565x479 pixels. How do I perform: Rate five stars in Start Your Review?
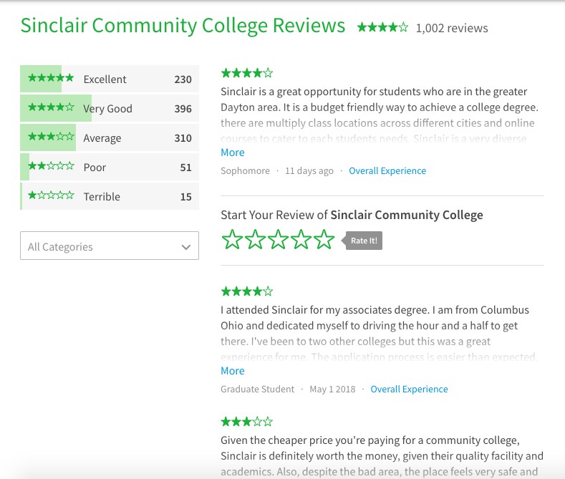(x=324, y=239)
